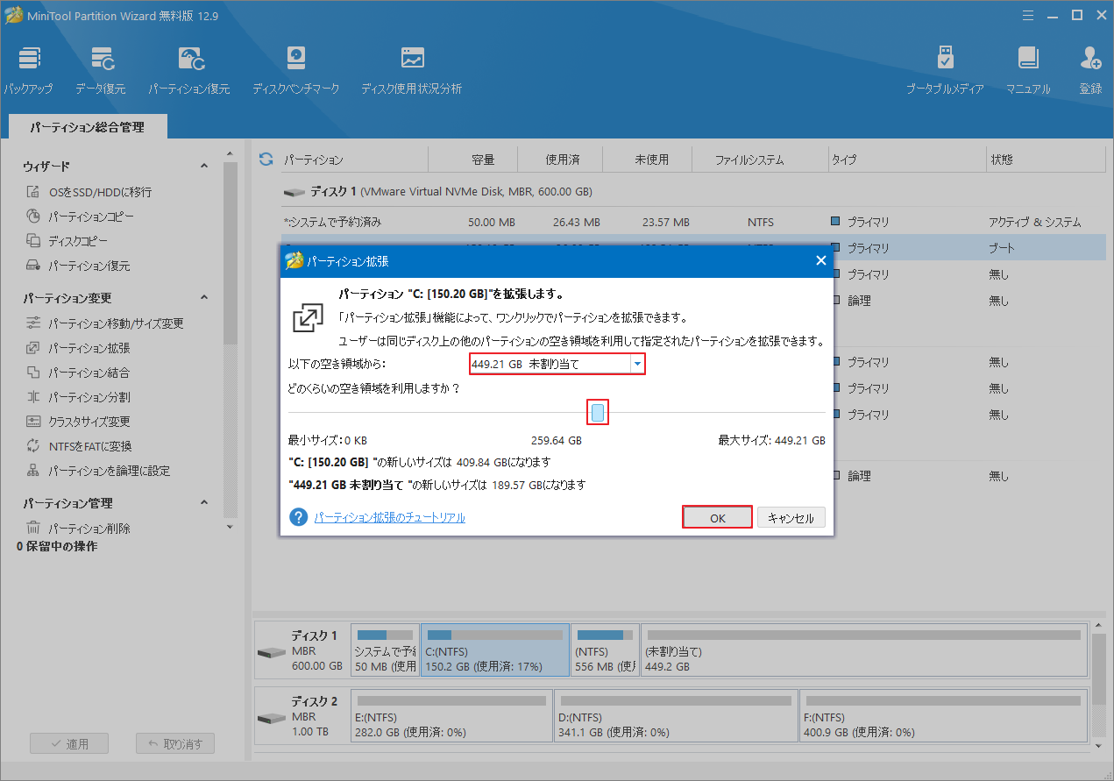This screenshot has height=781, width=1114.
Task: Click the free-space slider handle
Action: [x=598, y=413]
